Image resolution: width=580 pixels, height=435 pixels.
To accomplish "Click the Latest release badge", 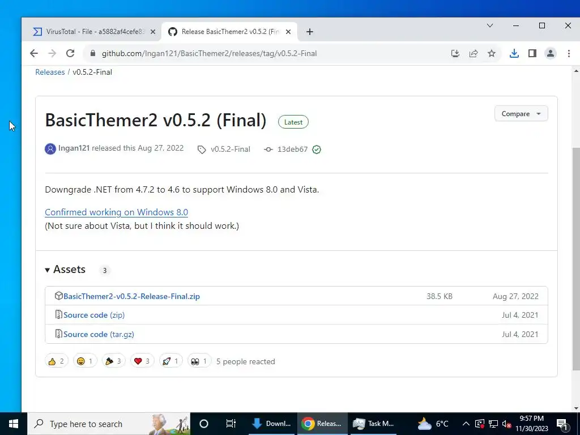I will click(x=293, y=122).
